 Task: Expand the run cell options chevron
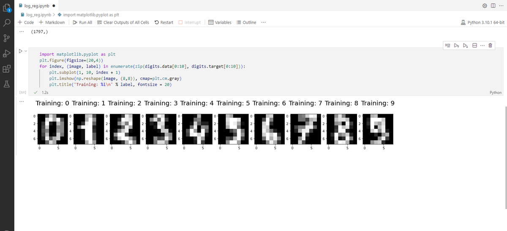(x=25, y=51)
